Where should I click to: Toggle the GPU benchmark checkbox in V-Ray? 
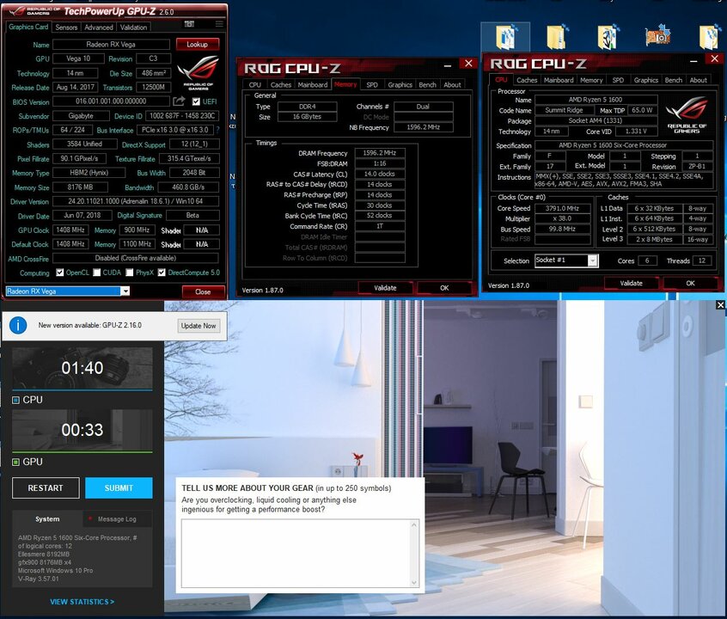tap(15, 463)
